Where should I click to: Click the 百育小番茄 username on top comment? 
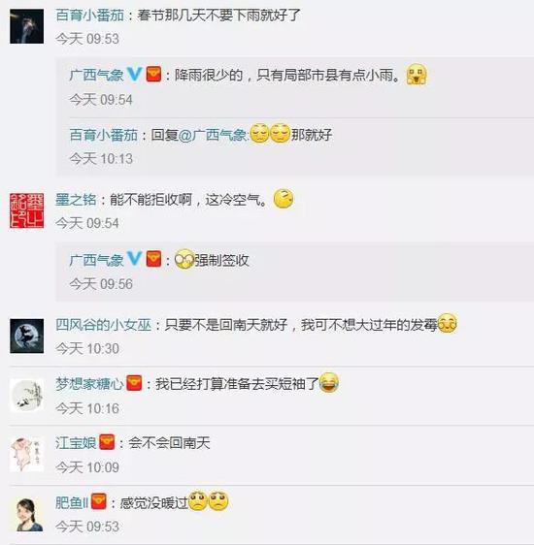coord(89,16)
